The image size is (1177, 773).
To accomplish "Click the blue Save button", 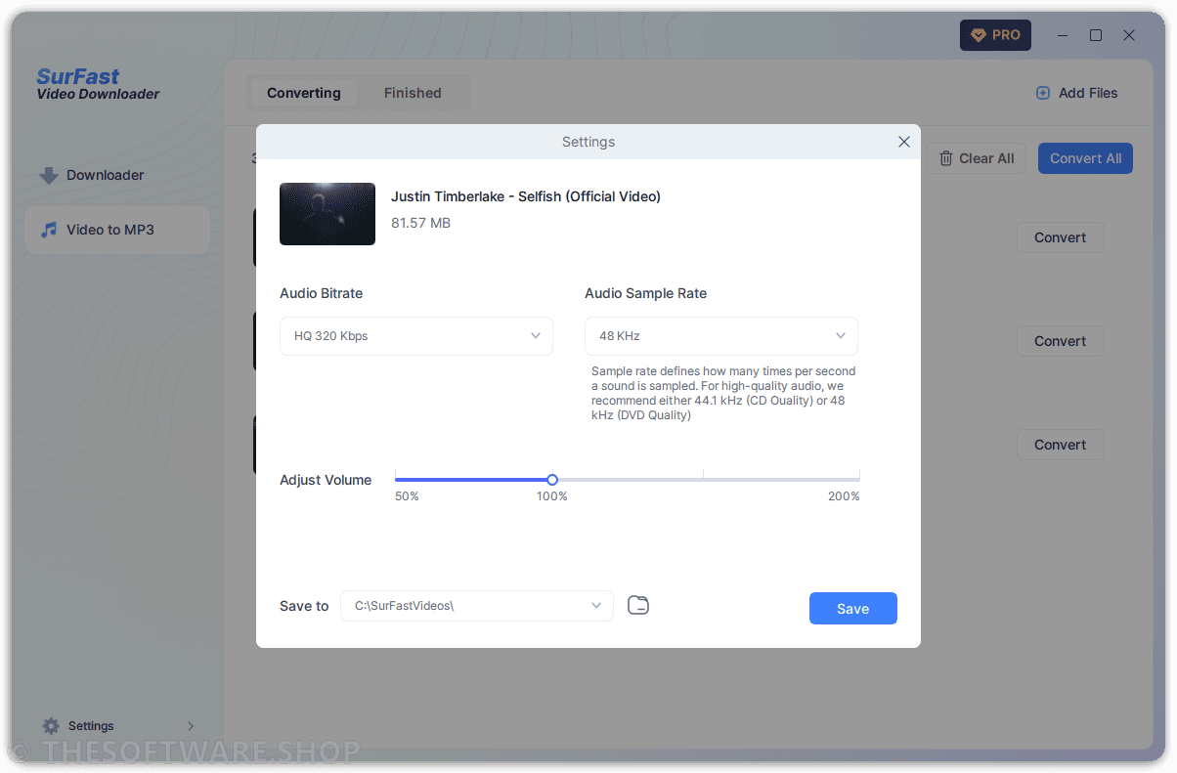I will 853,608.
